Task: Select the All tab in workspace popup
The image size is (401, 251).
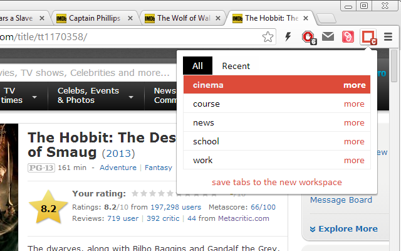Action: pos(197,66)
